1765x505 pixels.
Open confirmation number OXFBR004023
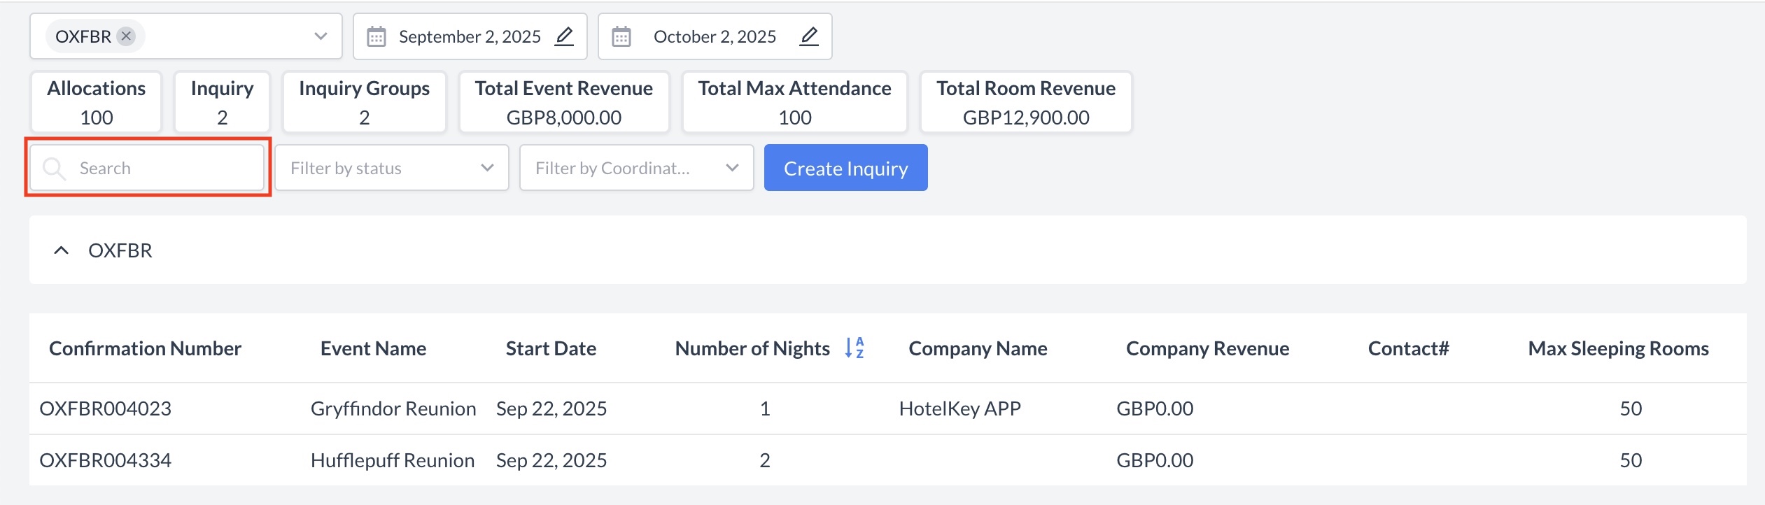point(106,408)
